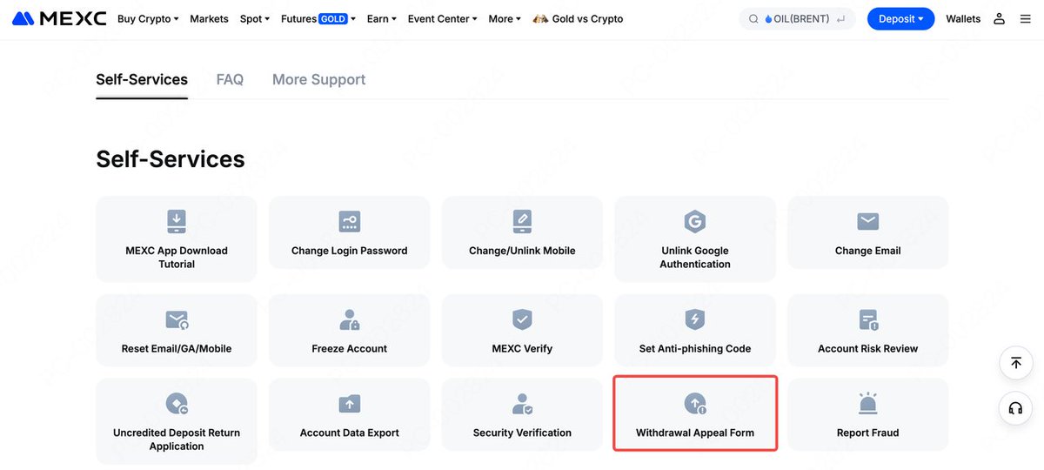Expand the Event Center dropdown
1044x470 pixels.
coord(443,19)
